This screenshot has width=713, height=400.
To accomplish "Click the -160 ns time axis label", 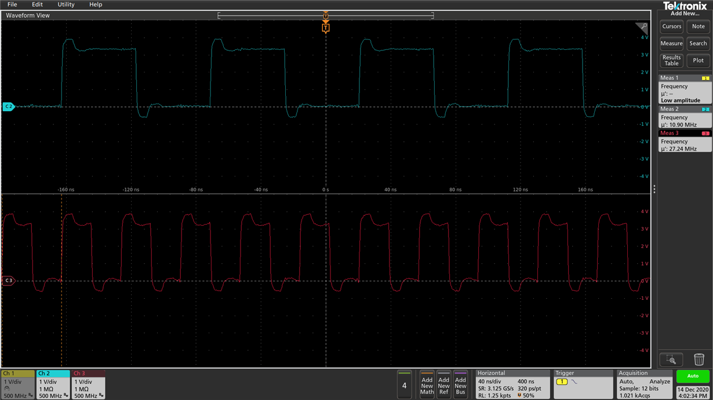I will pyautogui.click(x=66, y=189).
